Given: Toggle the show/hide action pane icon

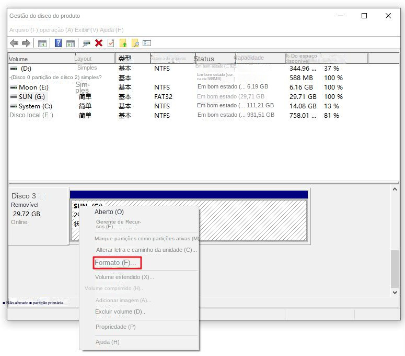Looking at the screenshot, I should coord(70,43).
